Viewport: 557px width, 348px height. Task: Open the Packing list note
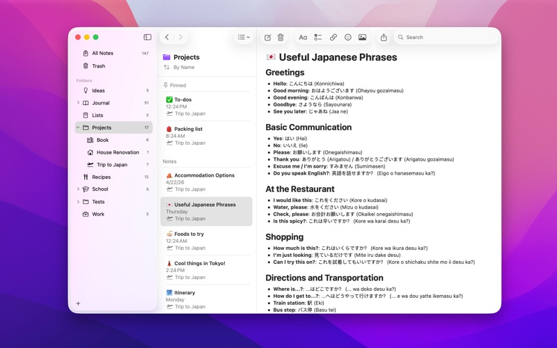[206, 136]
